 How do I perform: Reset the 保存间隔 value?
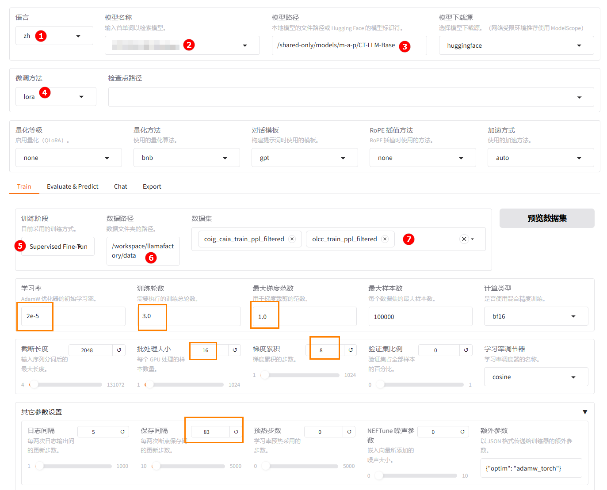[x=236, y=432]
